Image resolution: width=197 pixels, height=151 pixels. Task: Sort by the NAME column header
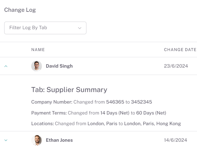pyautogui.click(x=38, y=50)
